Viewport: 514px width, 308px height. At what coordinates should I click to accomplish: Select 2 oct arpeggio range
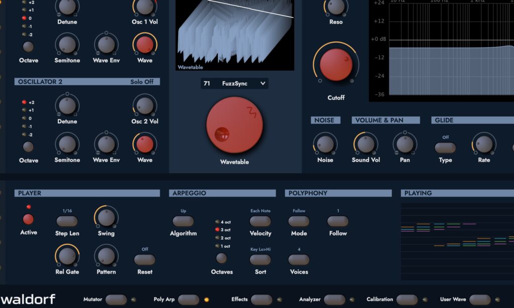[x=217, y=238]
